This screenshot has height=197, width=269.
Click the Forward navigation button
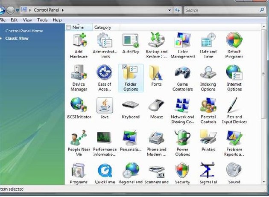[11, 10]
